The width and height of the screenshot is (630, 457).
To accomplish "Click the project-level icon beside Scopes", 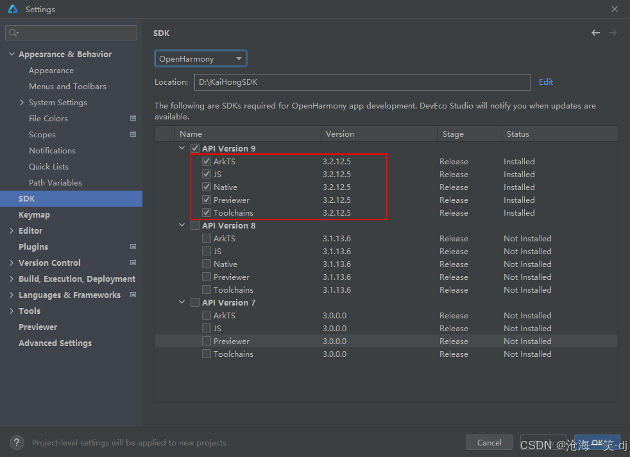I will pos(133,134).
